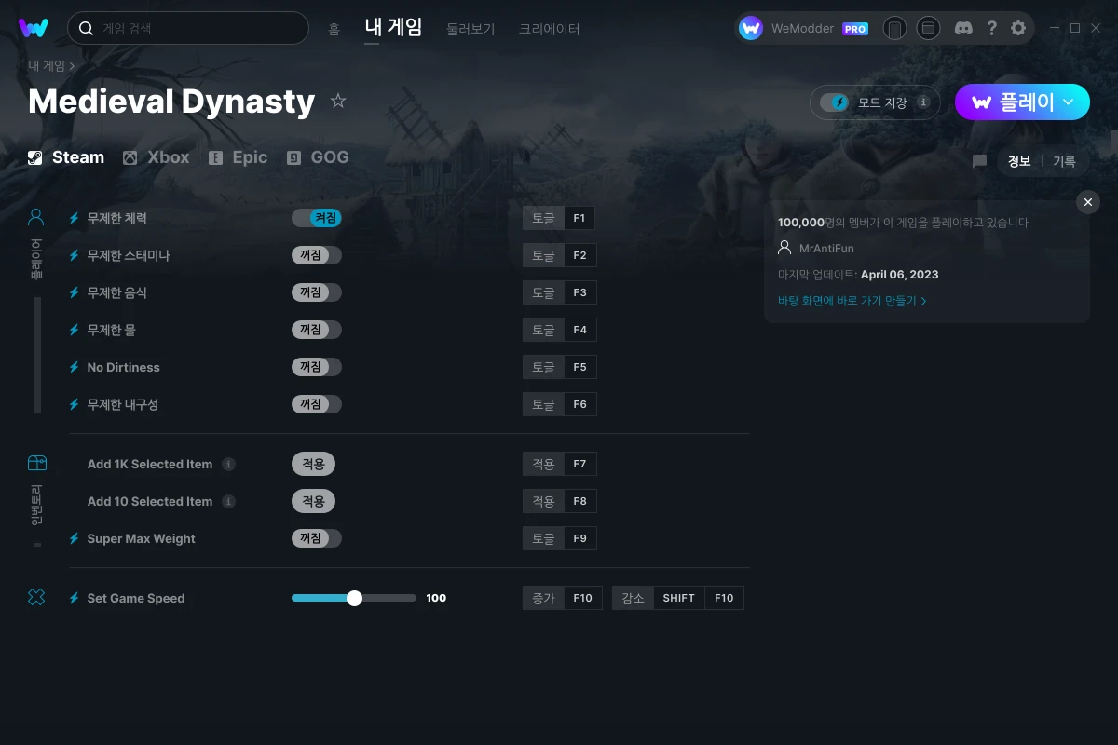
Task: Click the PRO badge next to WeModder
Action: tap(855, 29)
